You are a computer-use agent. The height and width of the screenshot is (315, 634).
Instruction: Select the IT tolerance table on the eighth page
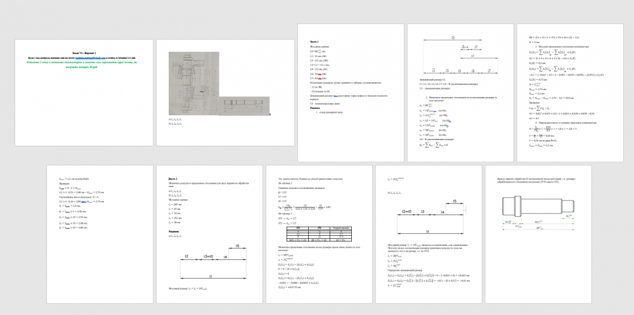point(319,234)
